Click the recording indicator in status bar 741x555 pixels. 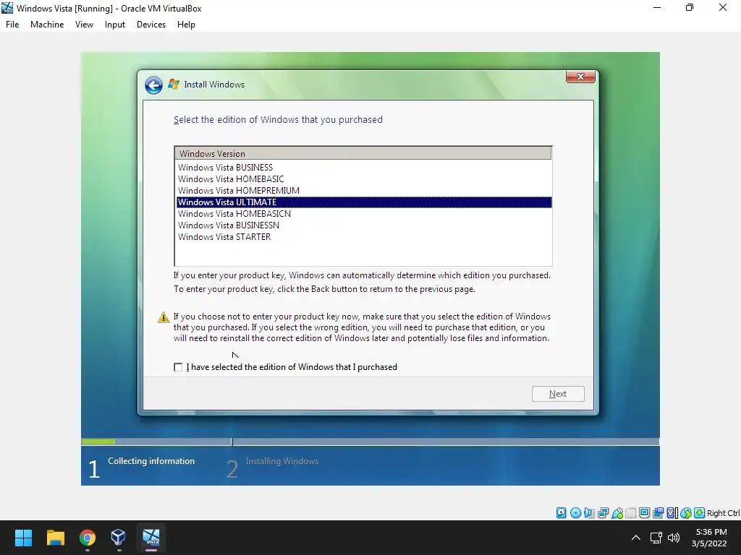[x=658, y=513]
